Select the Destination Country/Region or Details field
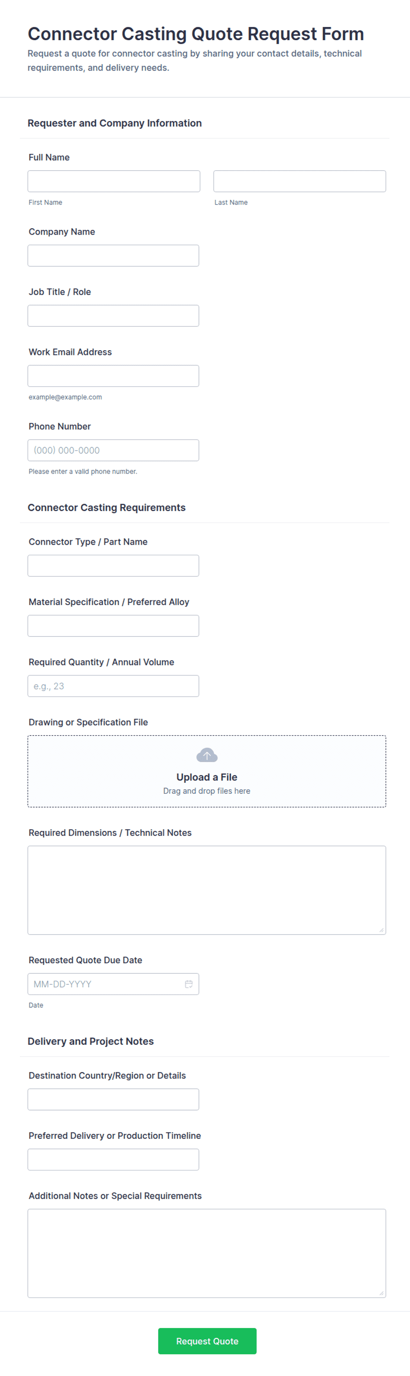Image resolution: width=410 pixels, height=1376 pixels. tap(113, 1099)
